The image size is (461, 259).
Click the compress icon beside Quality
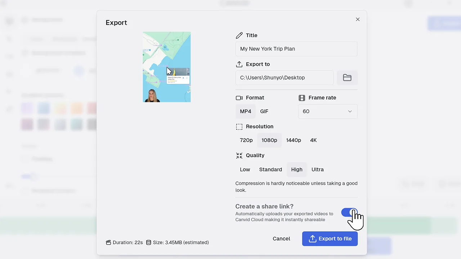point(239,155)
